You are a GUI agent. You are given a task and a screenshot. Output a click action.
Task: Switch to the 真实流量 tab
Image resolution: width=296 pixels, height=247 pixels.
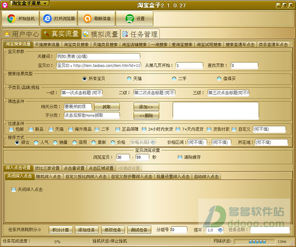62,34
